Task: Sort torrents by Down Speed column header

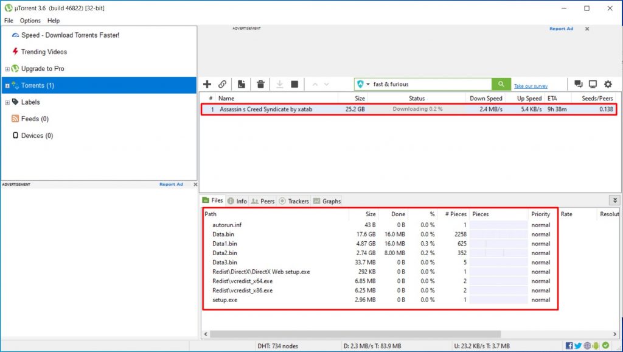Action: point(486,98)
